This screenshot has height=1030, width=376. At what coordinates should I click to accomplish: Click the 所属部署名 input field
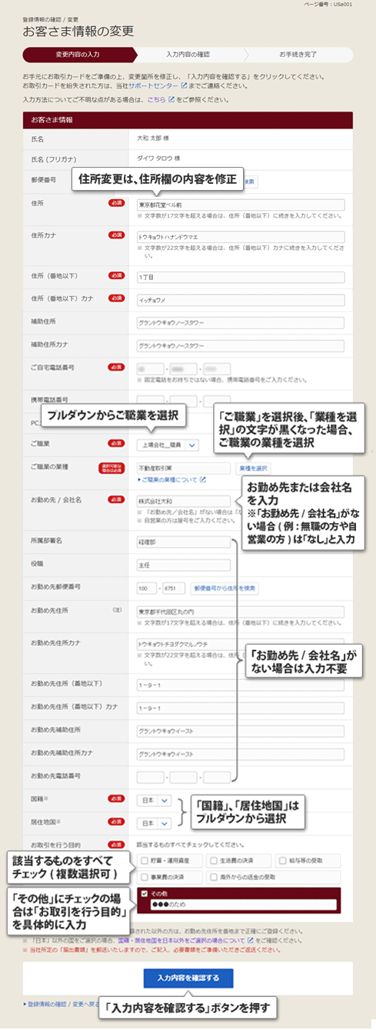click(x=183, y=542)
